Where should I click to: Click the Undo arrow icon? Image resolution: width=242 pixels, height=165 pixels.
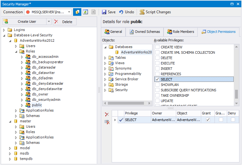tap(121, 12)
